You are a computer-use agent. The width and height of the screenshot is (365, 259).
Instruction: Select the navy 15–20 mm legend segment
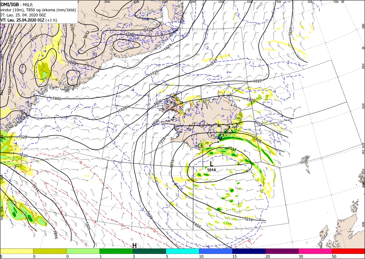(x=249, y=251)
